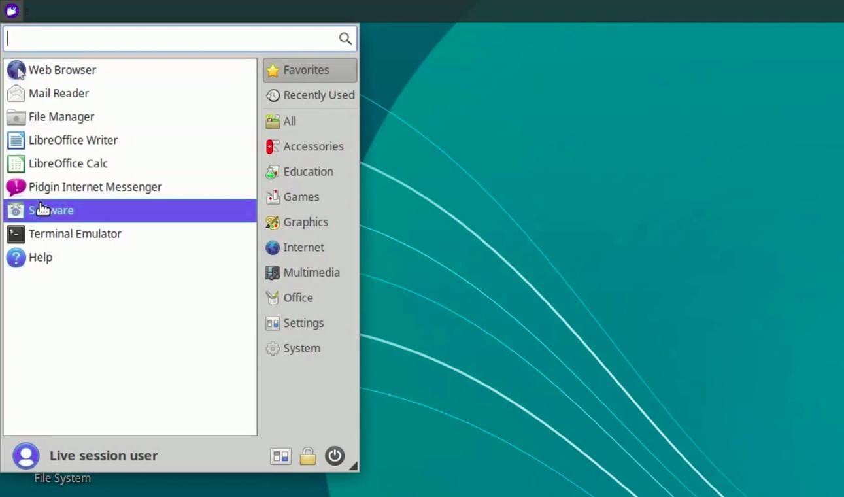Lock the screen with the padlock icon
The height and width of the screenshot is (497, 844).
point(307,456)
